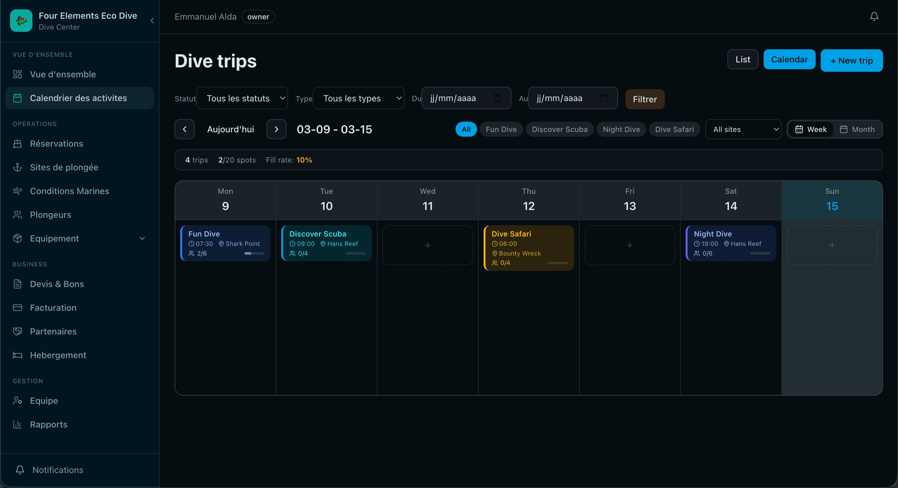Click the Plongeurs people icon
Screen dimensions: 898x488
click(18, 215)
